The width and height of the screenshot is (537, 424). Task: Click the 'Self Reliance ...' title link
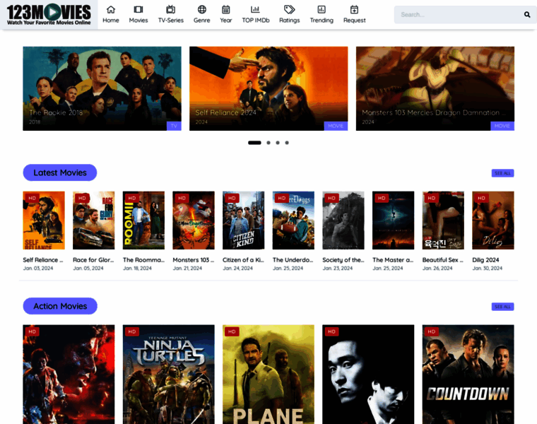click(x=43, y=260)
